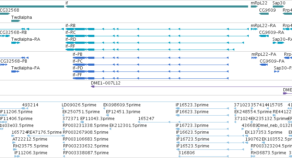This screenshot has height=158, width=292.
Task: Click the RH36873.5prime EST label
Action: point(268,153)
